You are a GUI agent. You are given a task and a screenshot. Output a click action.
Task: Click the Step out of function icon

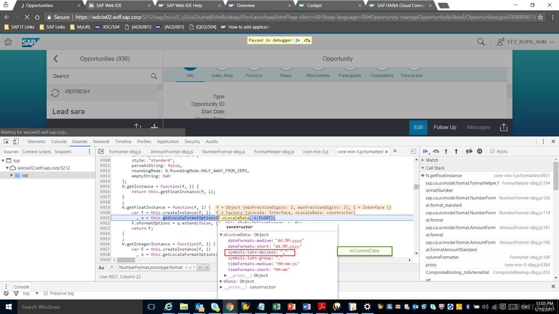[x=456, y=151]
